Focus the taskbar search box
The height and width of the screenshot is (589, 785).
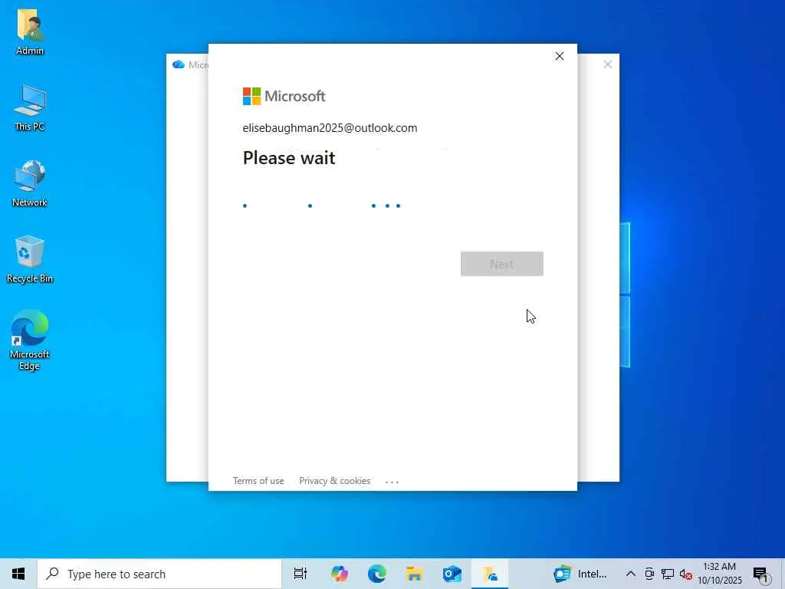coord(159,574)
